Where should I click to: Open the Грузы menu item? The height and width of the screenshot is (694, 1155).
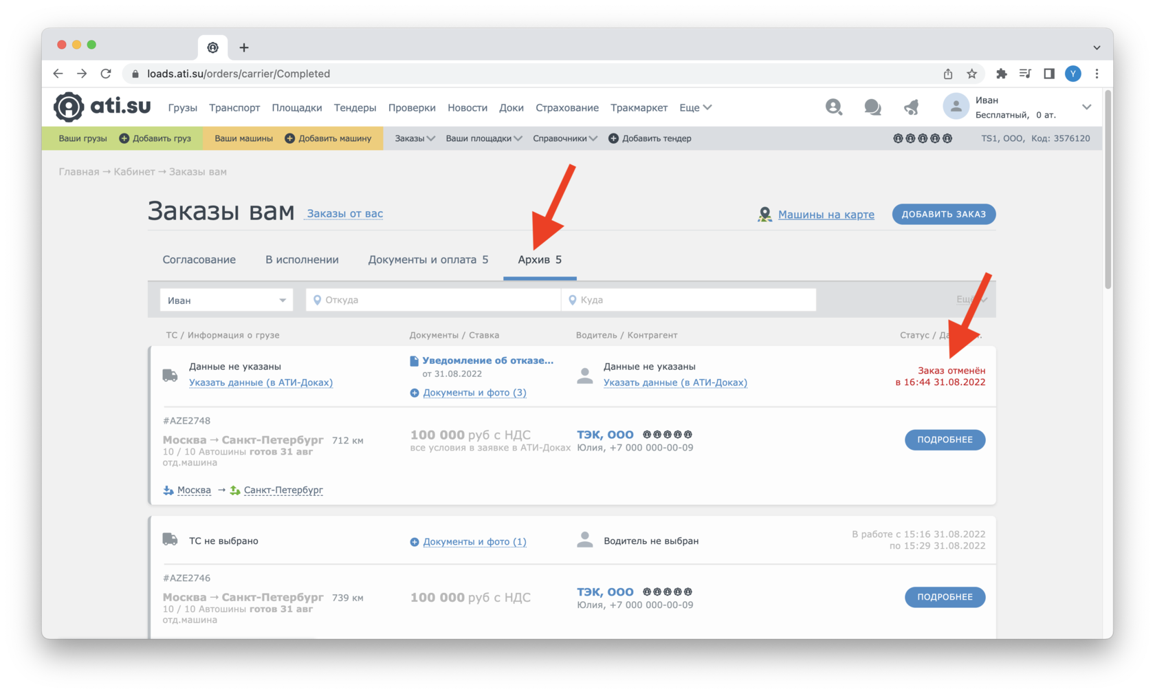pos(182,108)
